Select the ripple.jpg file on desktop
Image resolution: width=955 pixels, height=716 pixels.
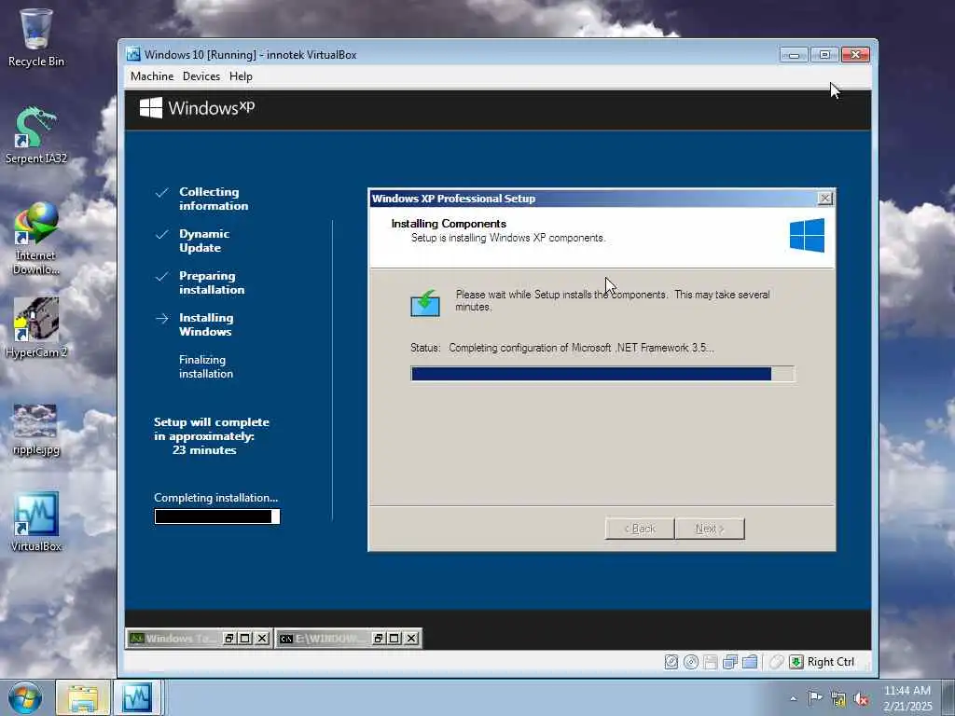pyautogui.click(x=36, y=429)
